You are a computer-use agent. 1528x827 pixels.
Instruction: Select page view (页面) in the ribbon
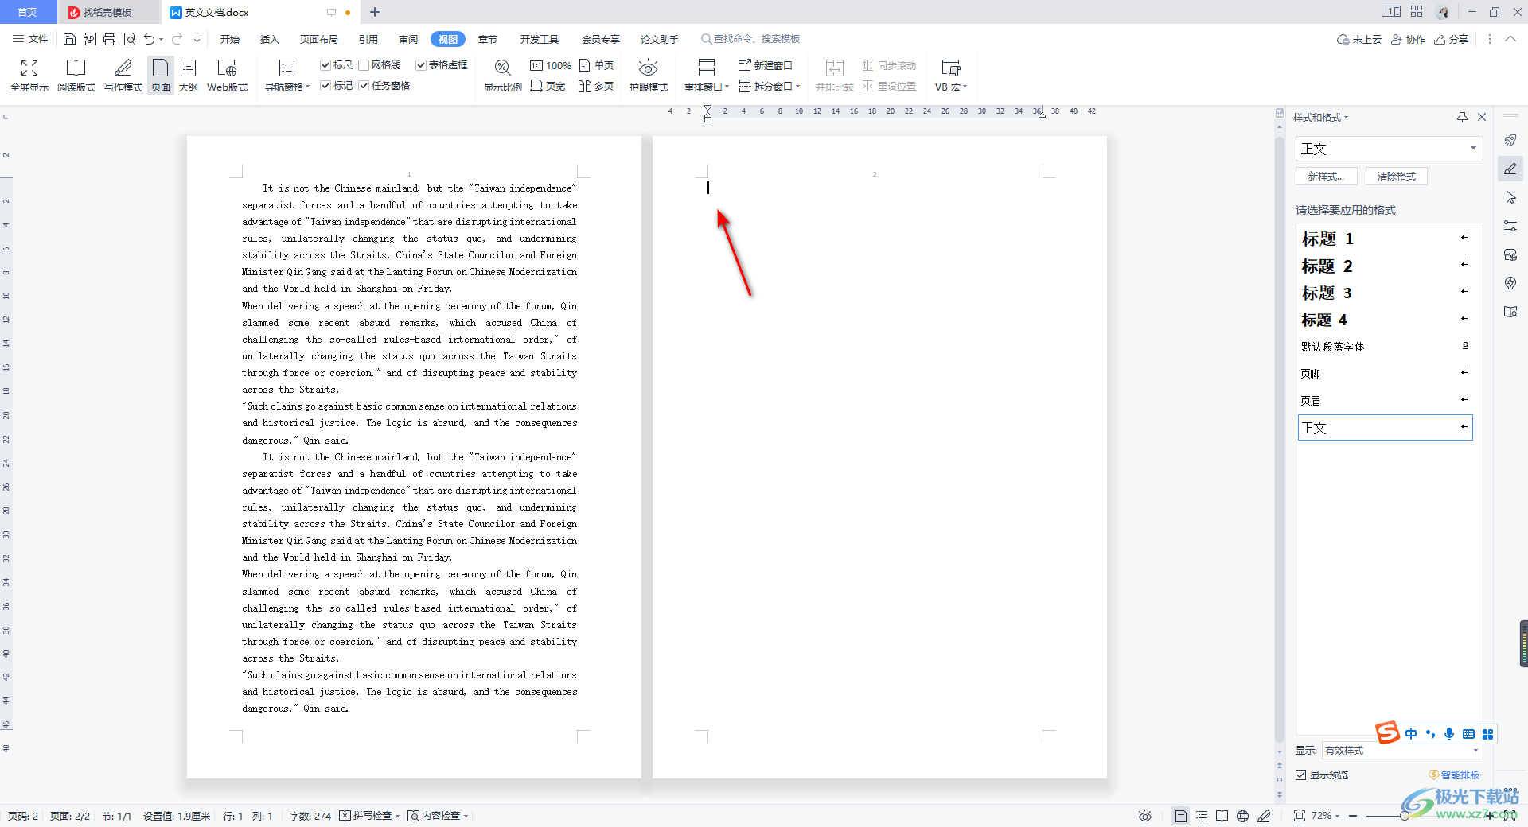pos(161,76)
